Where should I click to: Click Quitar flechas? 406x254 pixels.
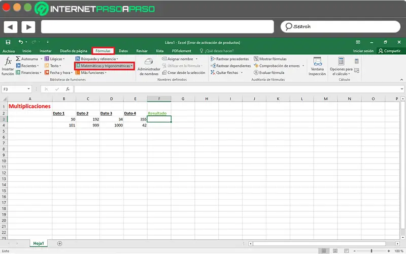224,73
